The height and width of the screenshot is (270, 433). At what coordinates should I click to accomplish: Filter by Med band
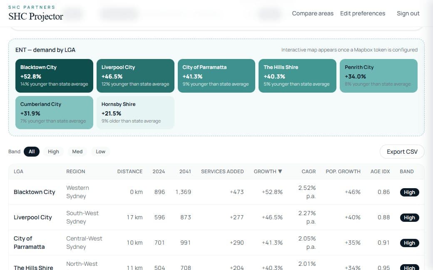(77, 152)
